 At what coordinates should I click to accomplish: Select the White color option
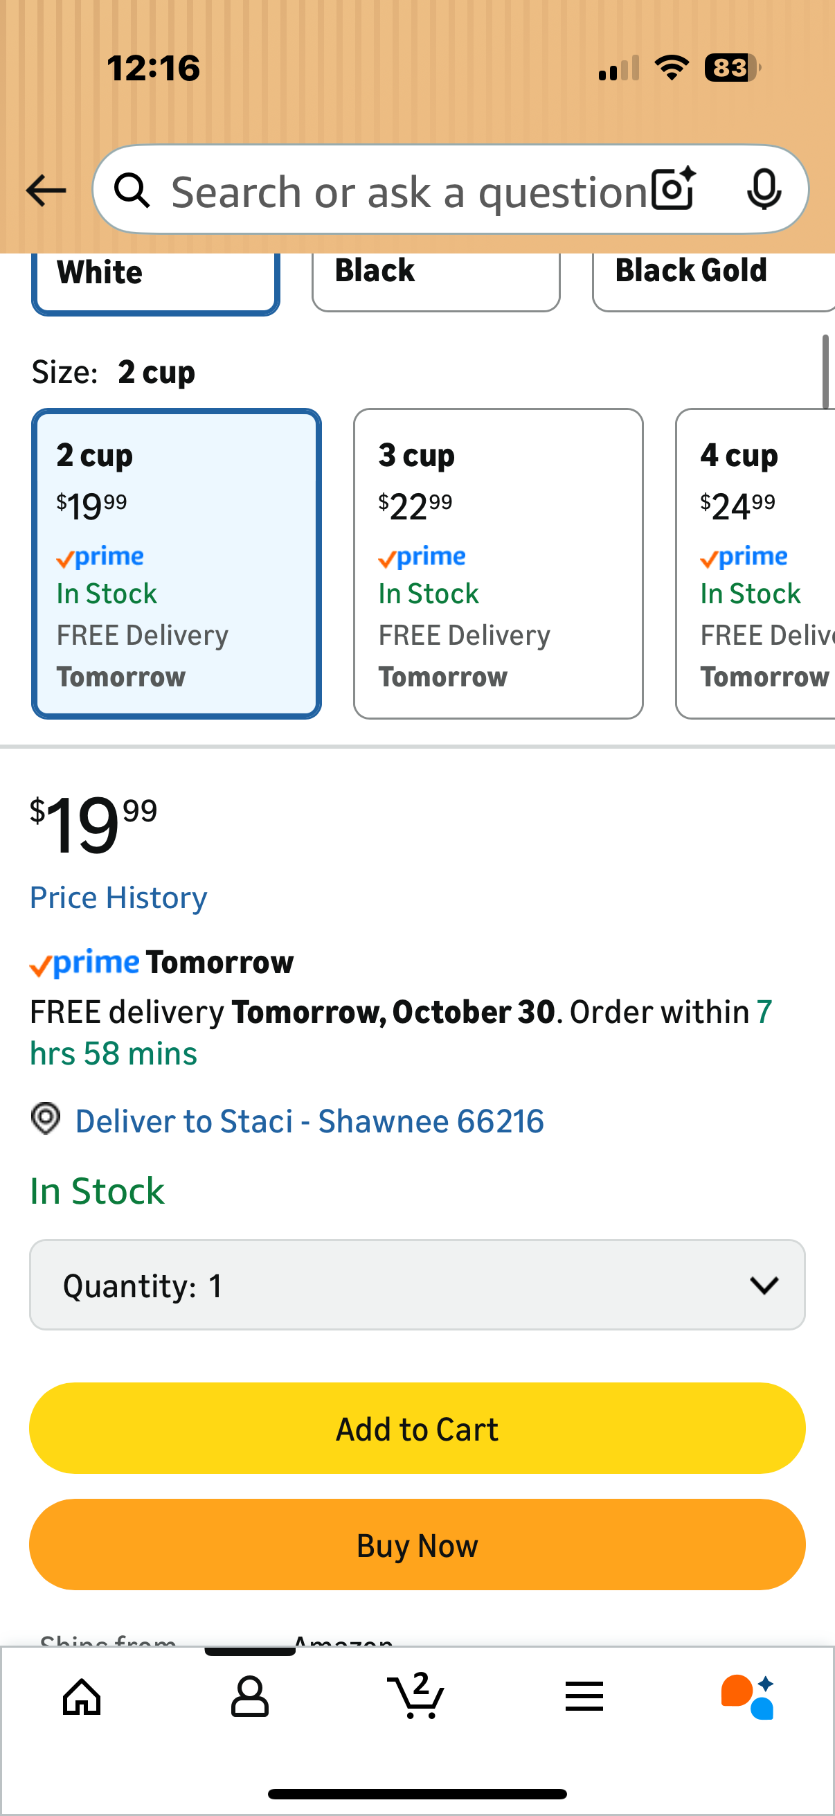[x=155, y=278]
